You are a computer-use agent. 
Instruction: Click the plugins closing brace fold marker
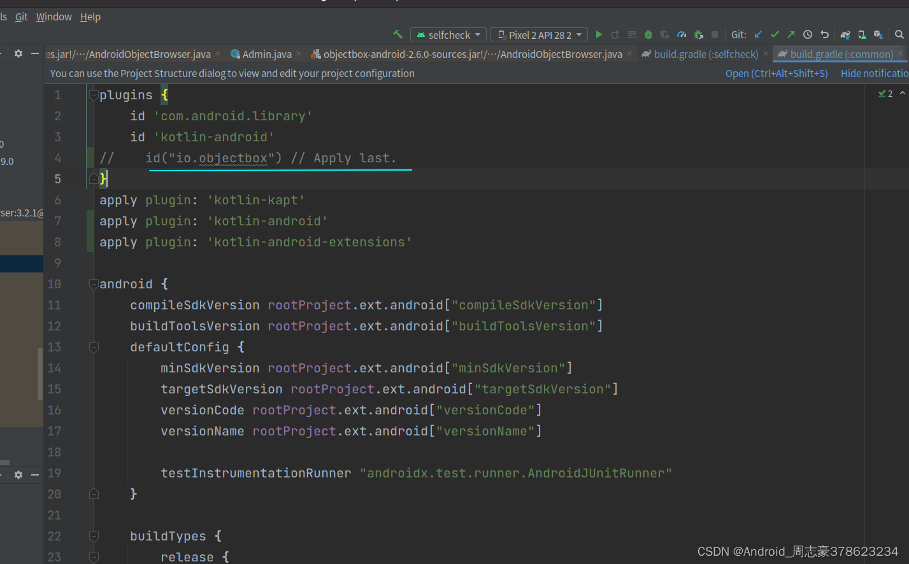click(x=94, y=179)
